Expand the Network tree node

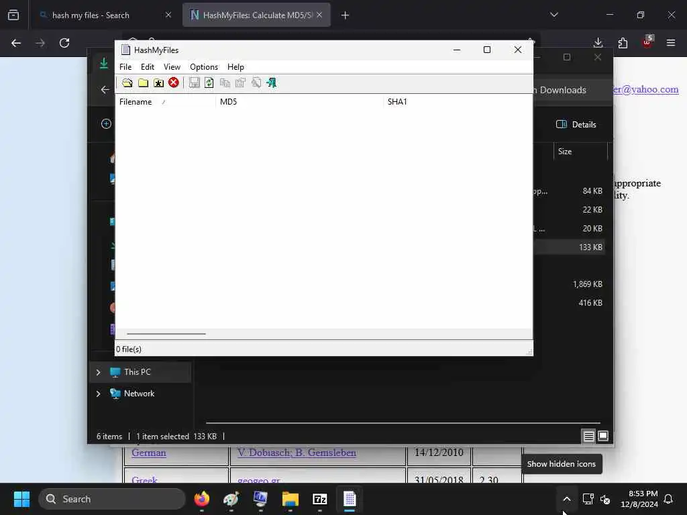[98, 394]
